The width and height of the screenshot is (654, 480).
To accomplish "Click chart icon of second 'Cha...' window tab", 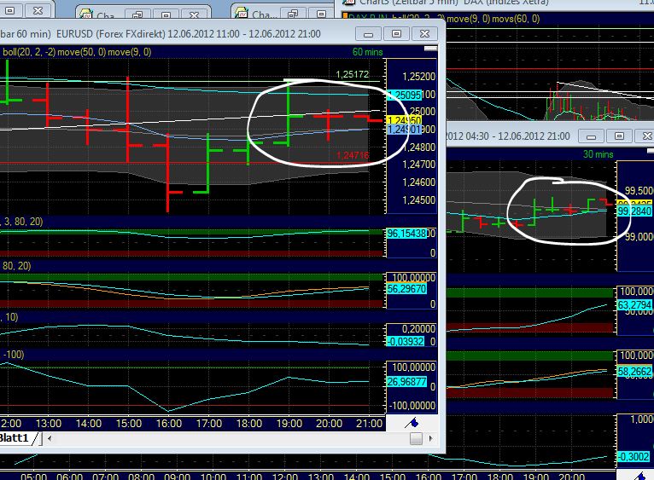I will coord(242,14).
